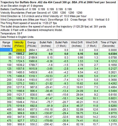Select energy value 2189.9
118x126 pixels.
coord(32,58)
